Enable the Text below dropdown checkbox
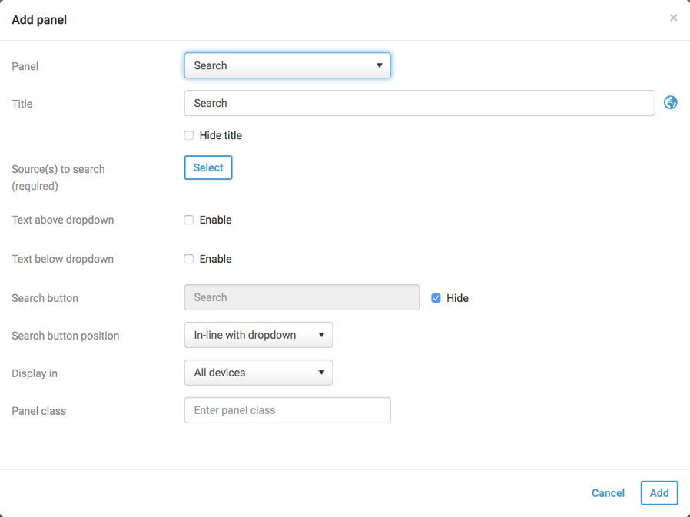Viewport: 690px width, 517px height. [189, 260]
